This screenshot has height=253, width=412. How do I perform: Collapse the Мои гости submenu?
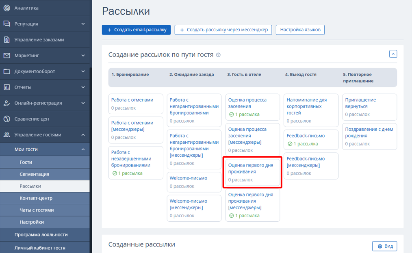point(83,149)
